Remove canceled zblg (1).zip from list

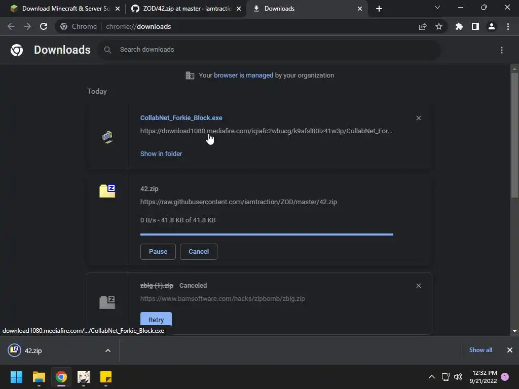tap(419, 286)
